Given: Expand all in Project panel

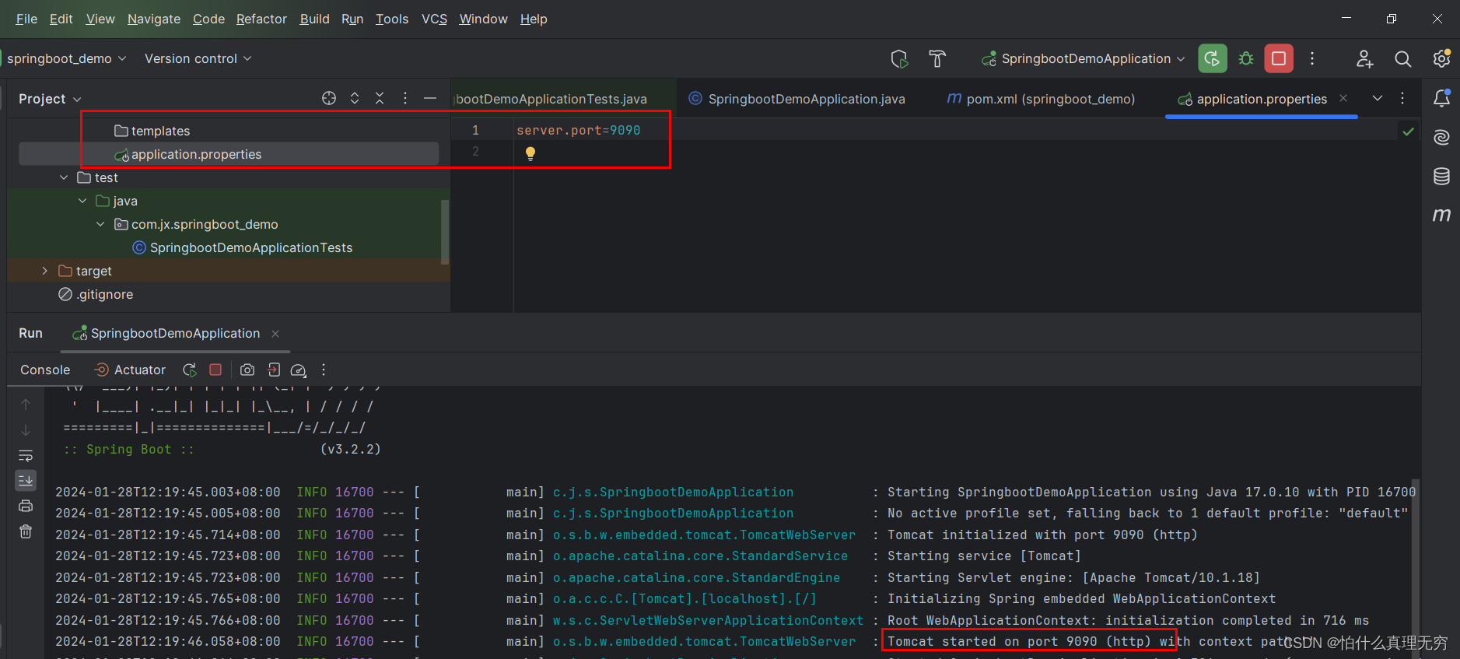Looking at the screenshot, I should (355, 98).
